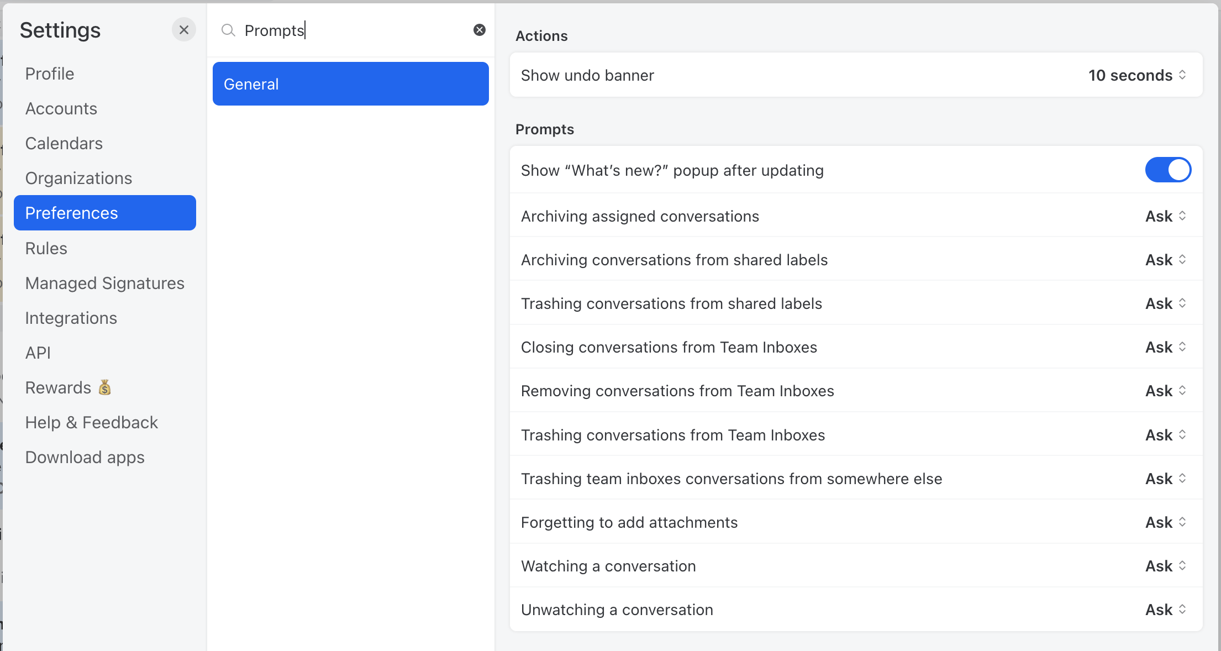1221x651 pixels.
Task: Open the Accounts section
Action: click(61, 108)
